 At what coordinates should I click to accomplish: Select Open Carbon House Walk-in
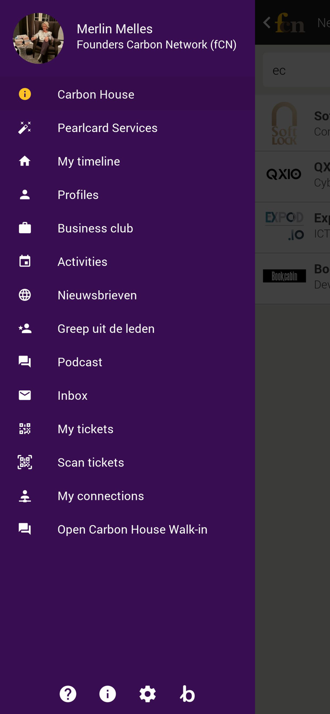click(128, 529)
